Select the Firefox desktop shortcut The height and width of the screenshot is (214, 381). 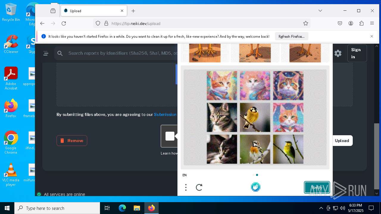pyautogui.click(x=11, y=108)
